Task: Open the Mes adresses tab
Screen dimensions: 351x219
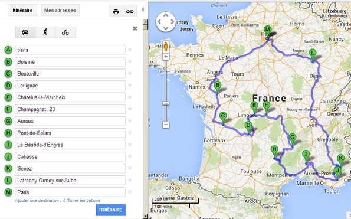Action: pyautogui.click(x=60, y=10)
